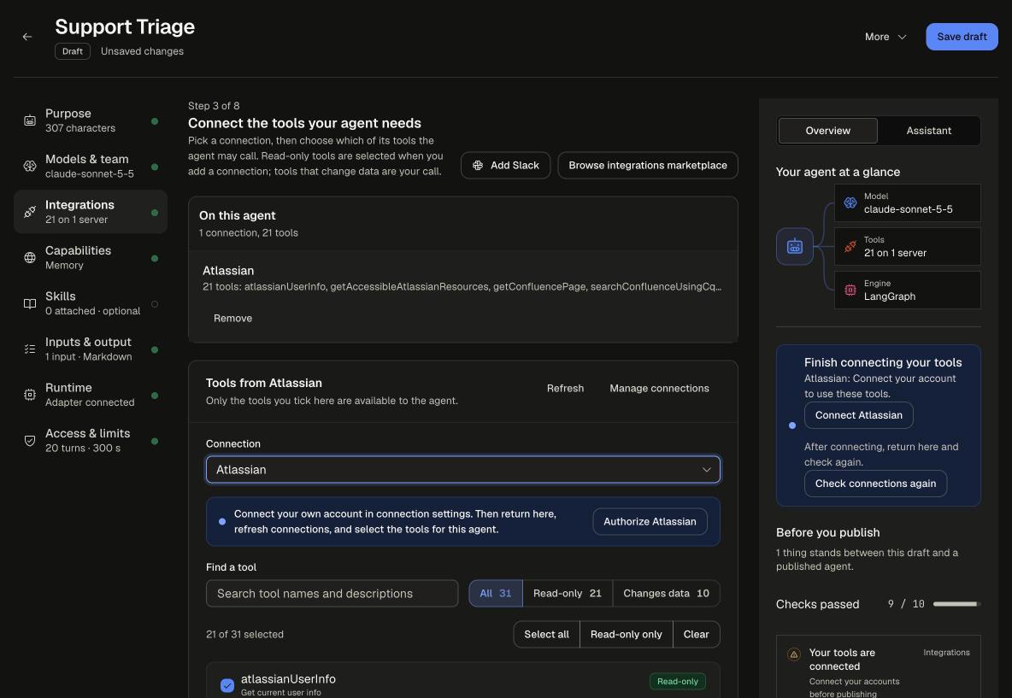Click the Runtime chip icon

pos(30,395)
